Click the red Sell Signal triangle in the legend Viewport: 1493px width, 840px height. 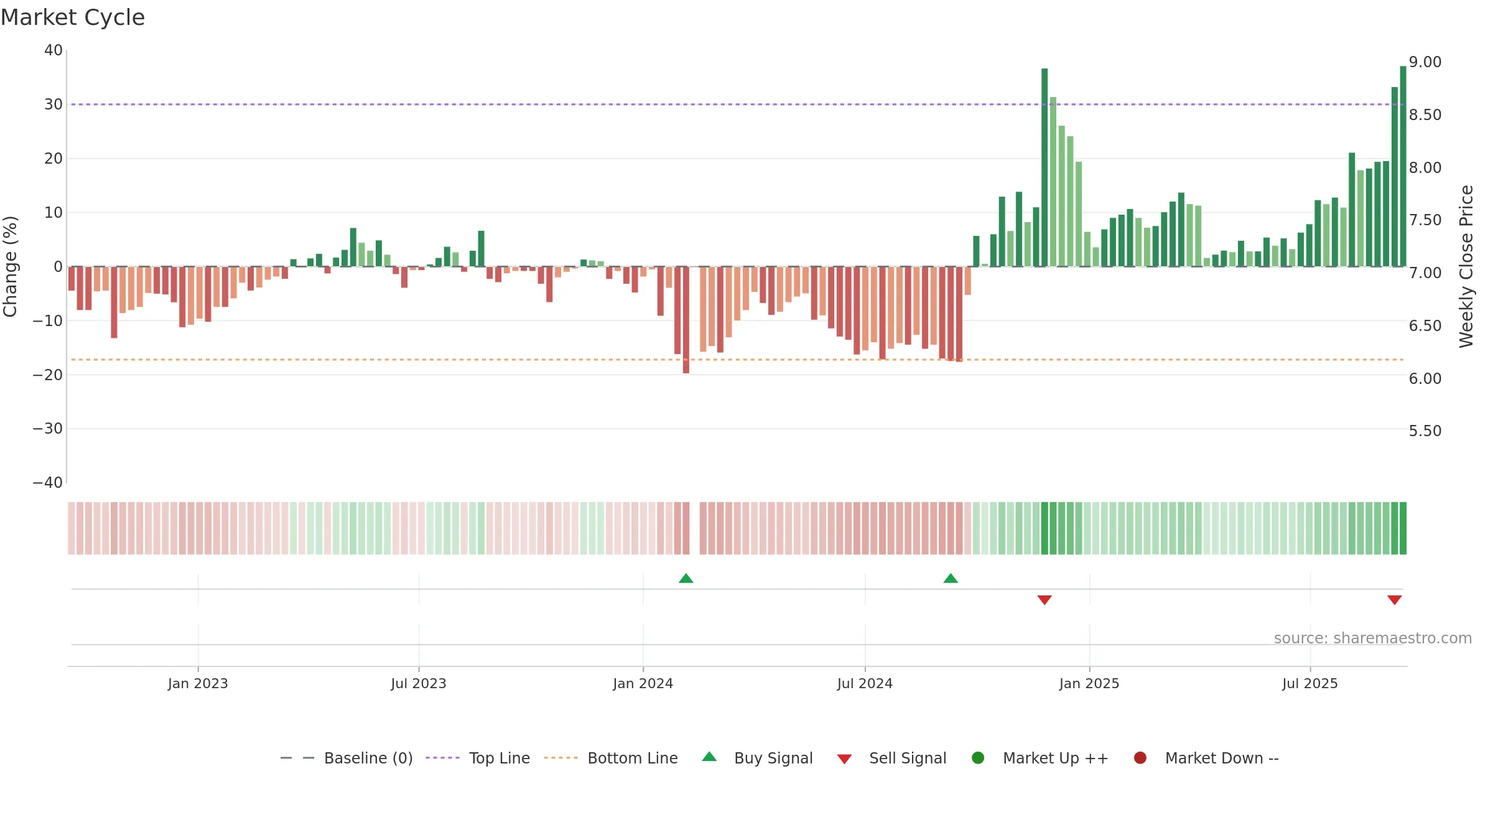844,759
